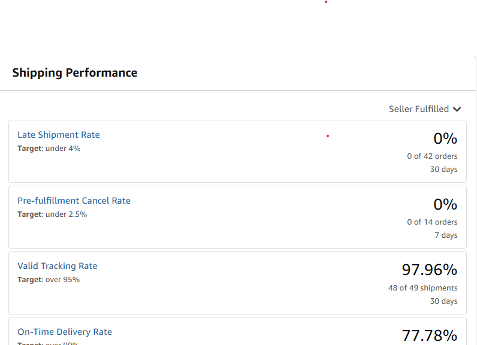Click the 0% value for Pre-fulfillment Cancel Rate
This screenshot has height=345, width=477.
445,204
